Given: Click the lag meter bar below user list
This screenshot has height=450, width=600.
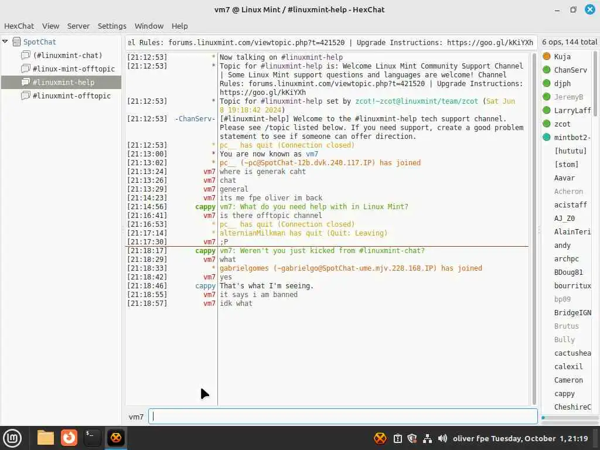Looking at the screenshot, I should coord(570,418).
